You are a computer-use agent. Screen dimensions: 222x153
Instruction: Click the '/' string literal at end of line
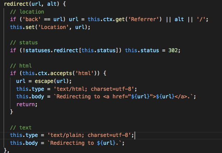[201, 19]
